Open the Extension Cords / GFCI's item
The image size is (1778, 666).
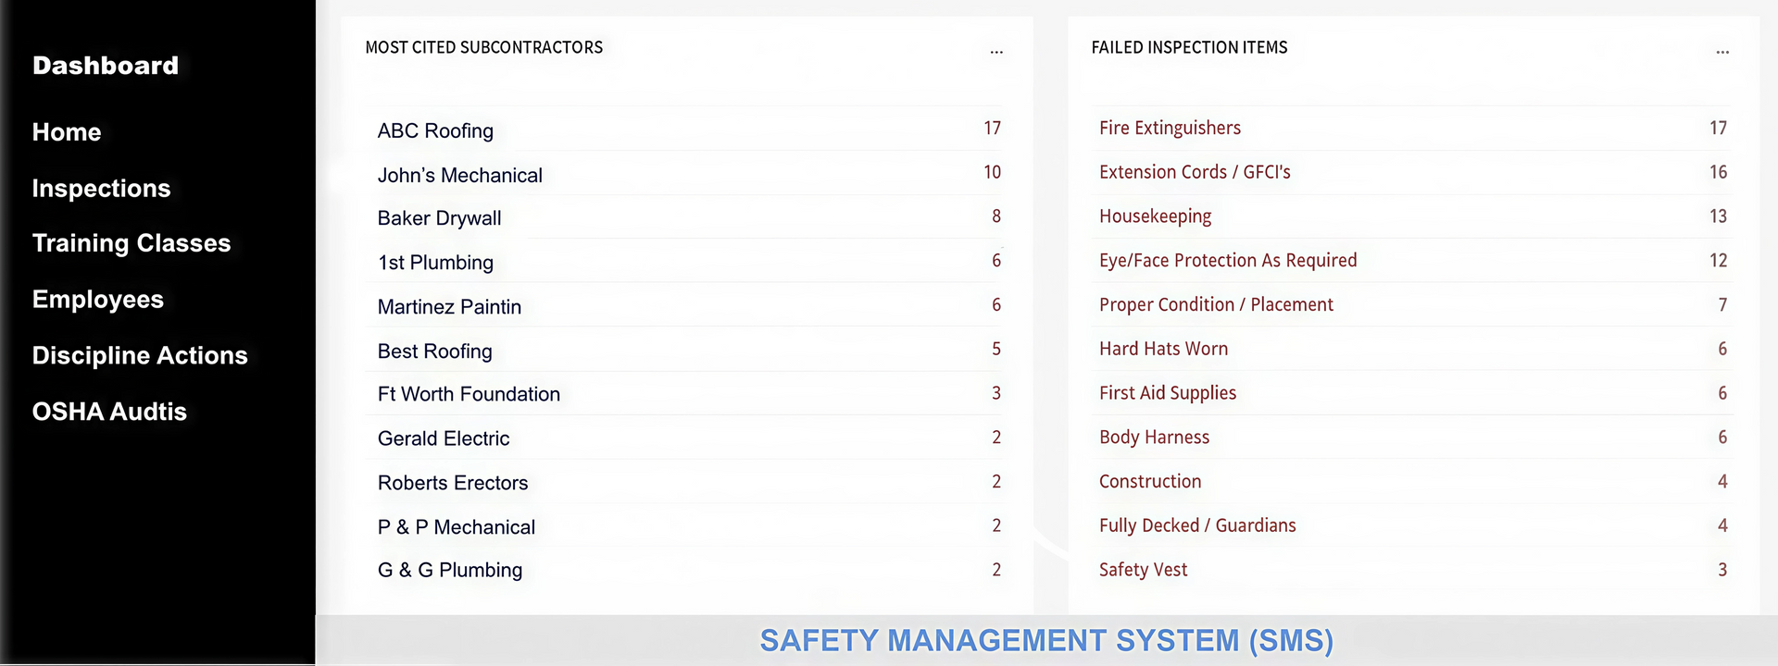pyautogui.click(x=1195, y=172)
